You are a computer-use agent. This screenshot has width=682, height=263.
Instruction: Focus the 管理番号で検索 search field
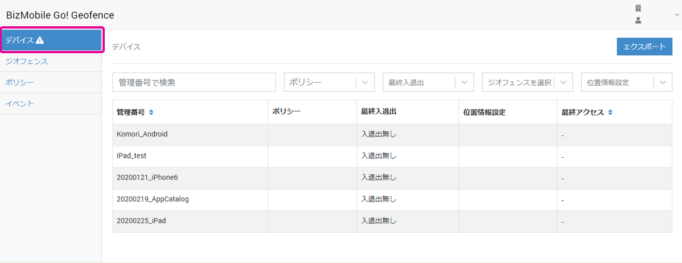(194, 82)
